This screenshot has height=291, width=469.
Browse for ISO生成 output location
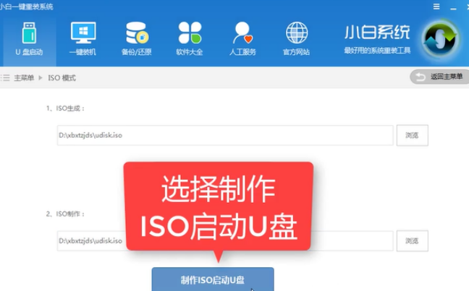click(412, 135)
